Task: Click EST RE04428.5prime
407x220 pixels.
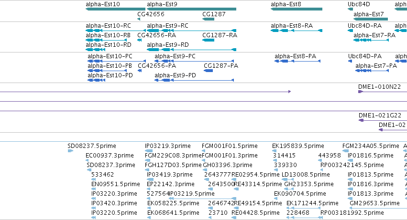Action: click(x=255, y=213)
